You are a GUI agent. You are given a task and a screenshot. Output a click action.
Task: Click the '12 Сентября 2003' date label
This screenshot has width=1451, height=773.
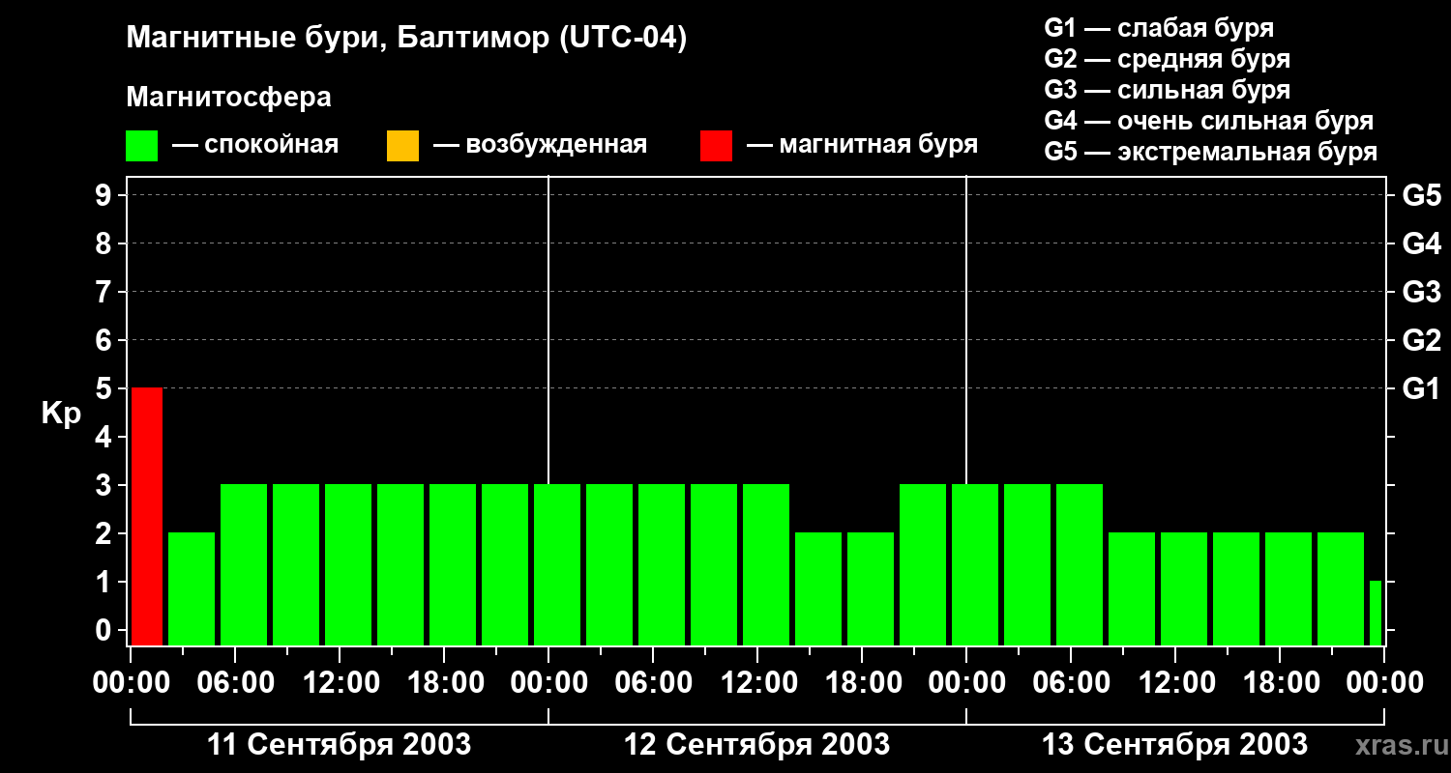tap(757, 744)
